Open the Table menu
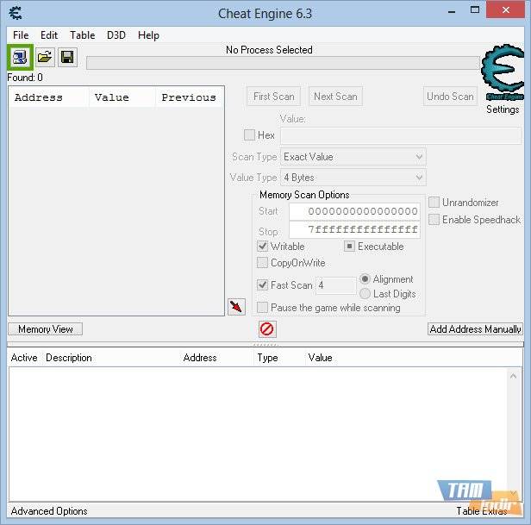This screenshot has width=531, height=525. (x=82, y=35)
